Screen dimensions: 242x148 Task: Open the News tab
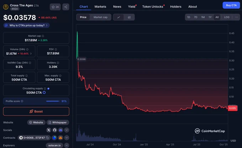pyautogui.click(x=117, y=7)
